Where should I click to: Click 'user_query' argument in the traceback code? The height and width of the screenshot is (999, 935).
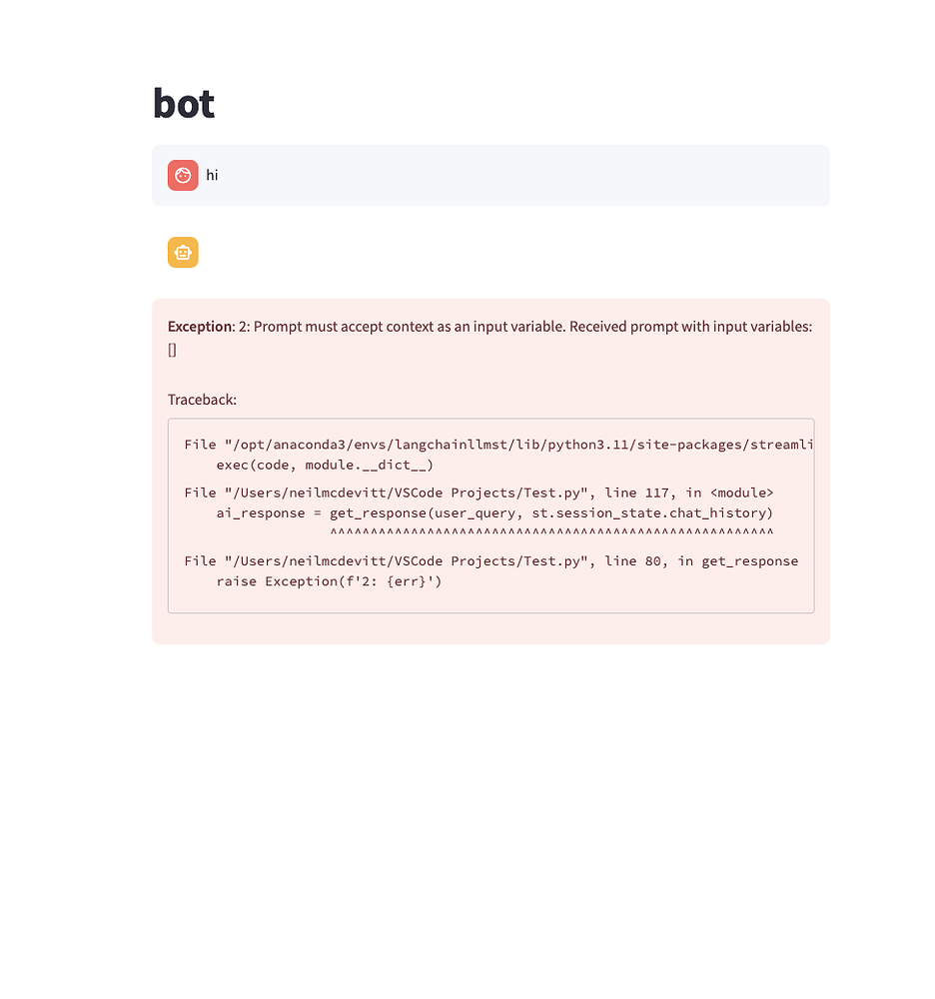coord(475,512)
